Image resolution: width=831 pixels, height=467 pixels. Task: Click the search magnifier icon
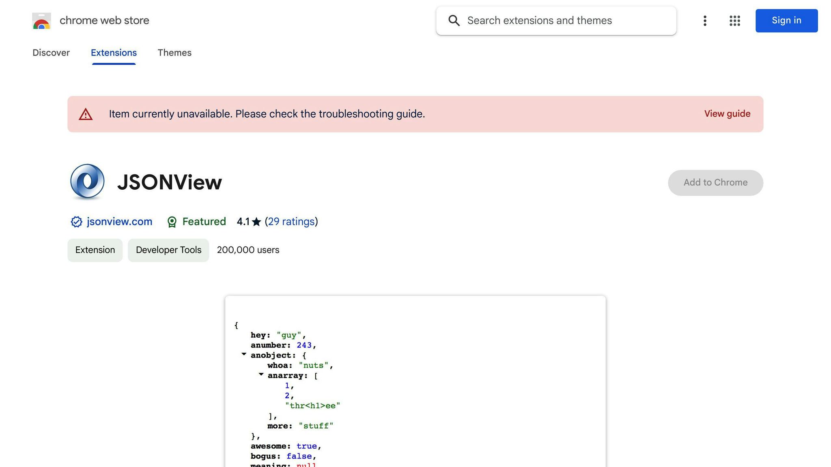(454, 21)
